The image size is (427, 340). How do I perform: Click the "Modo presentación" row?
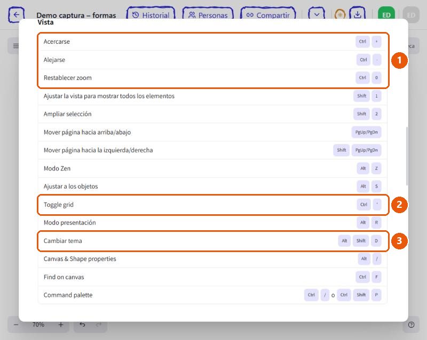click(x=212, y=223)
